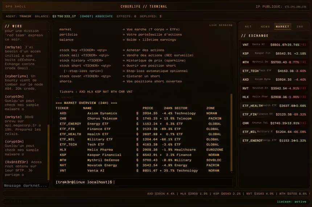Click the Vanta AI row in market overview
Screen dimensions: 312x207
point(139,171)
